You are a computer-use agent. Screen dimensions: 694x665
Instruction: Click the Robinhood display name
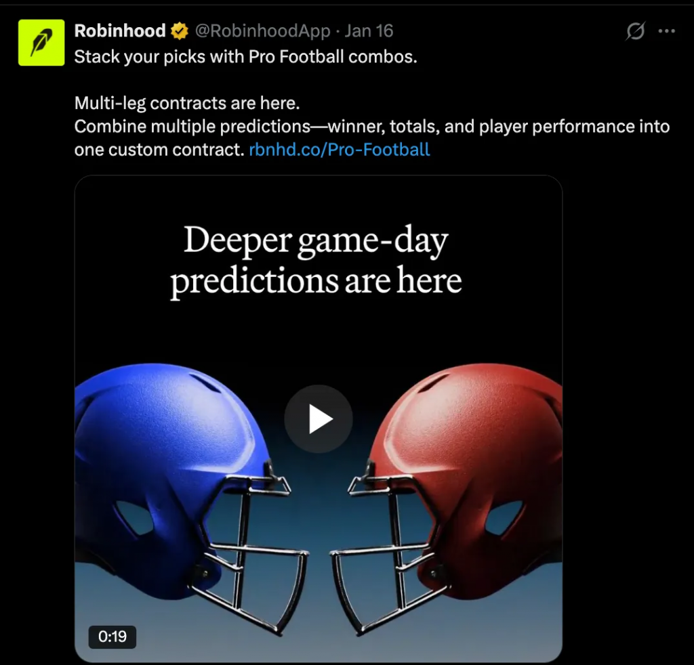(120, 31)
